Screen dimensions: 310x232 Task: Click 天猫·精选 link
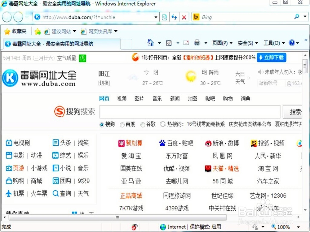tap(222, 169)
